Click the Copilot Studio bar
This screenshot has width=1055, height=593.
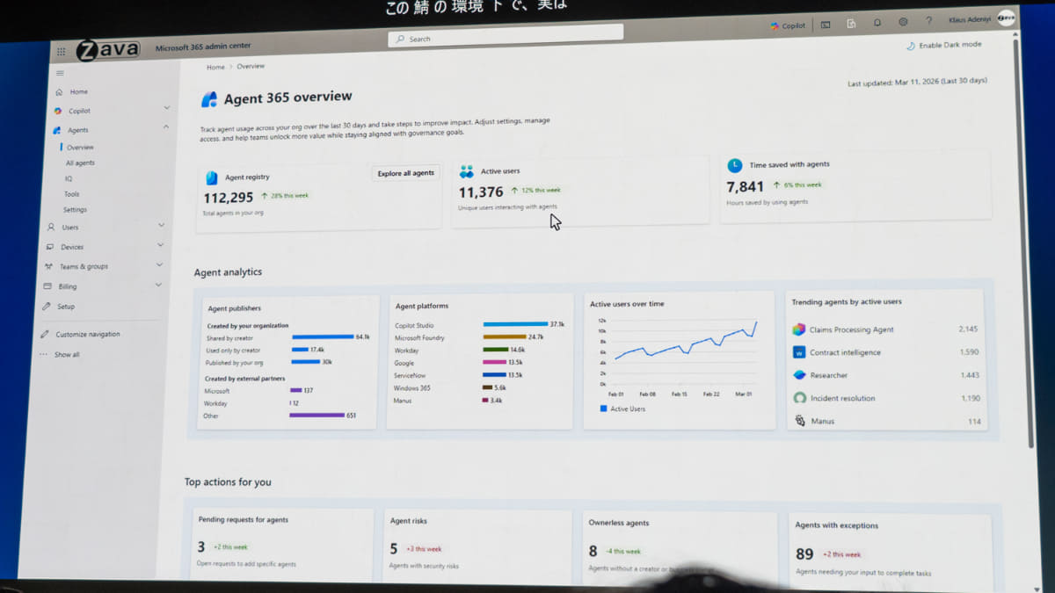pos(515,324)
